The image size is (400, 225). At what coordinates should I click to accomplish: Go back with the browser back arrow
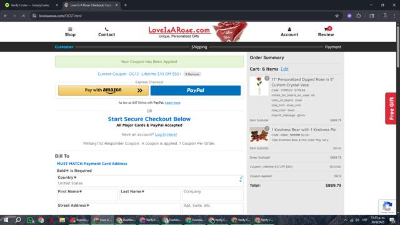pos(6,16)
